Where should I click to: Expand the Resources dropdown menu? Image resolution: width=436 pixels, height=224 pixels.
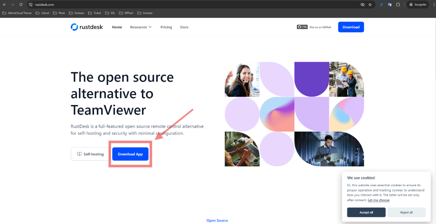click(x=141, y=27)
